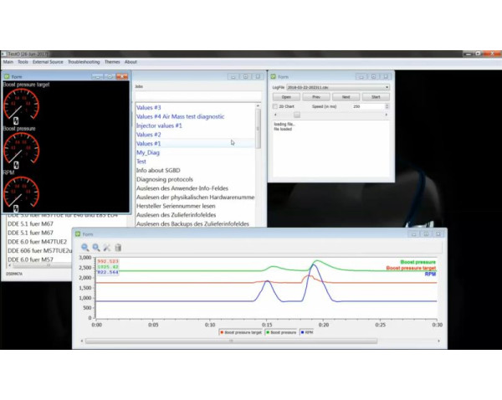Toggle the 2D Chart checkbox

coord(275,106)
